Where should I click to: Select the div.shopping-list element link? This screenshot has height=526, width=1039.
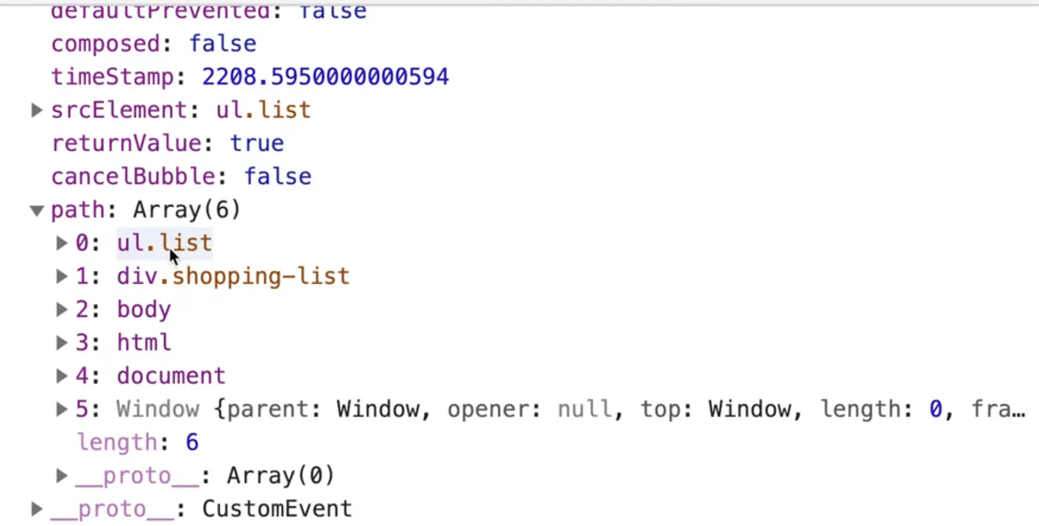point(233,276)
